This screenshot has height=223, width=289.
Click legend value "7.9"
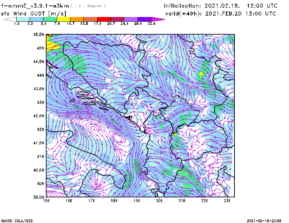57,23
